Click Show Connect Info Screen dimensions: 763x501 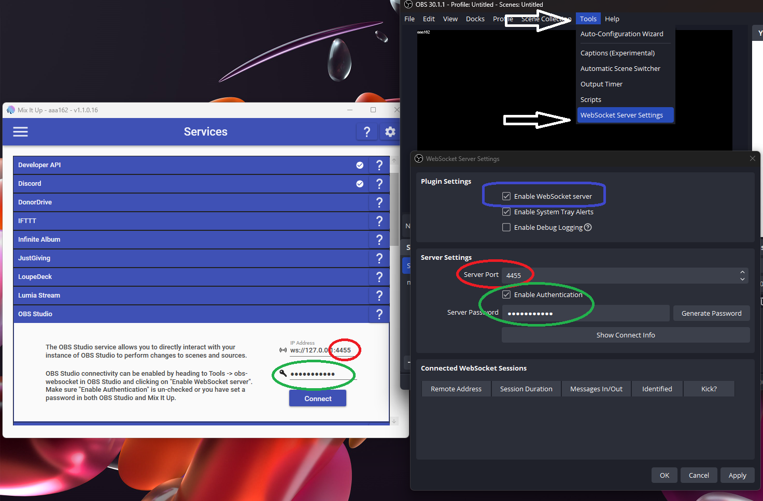[626, 334]
